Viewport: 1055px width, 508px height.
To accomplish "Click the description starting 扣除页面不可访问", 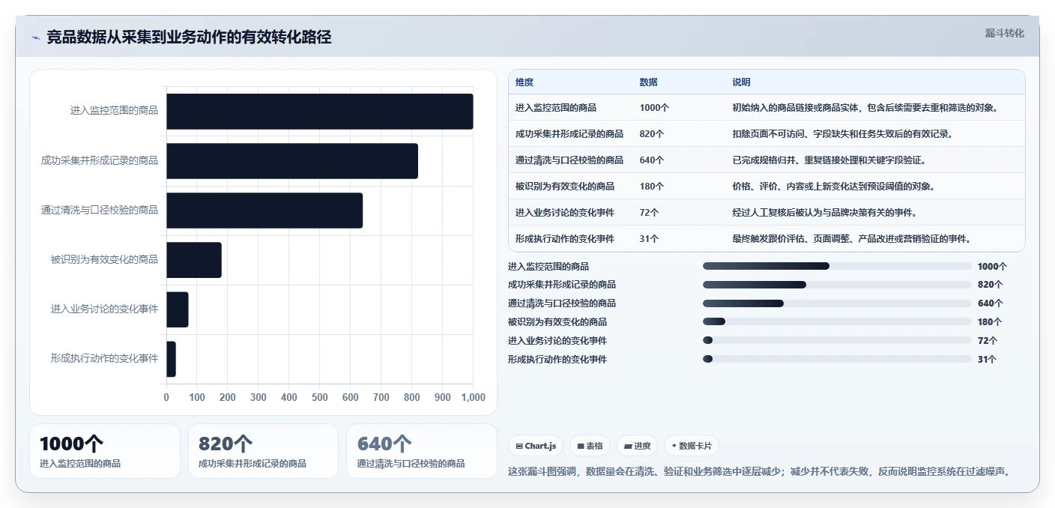I will click(x=842, y=133).
